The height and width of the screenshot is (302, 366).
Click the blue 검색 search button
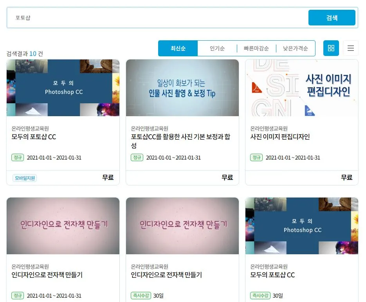pos(332,18)
